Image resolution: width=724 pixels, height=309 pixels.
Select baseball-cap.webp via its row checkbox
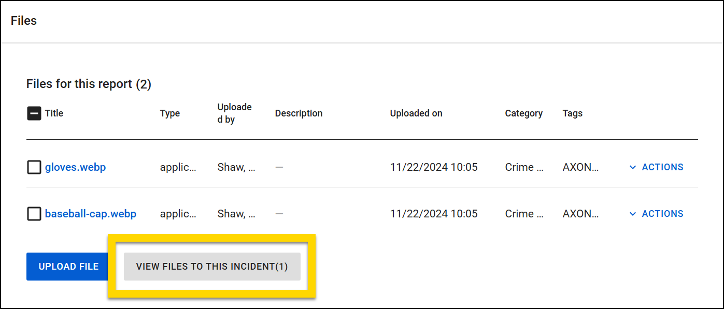[34, 213]
